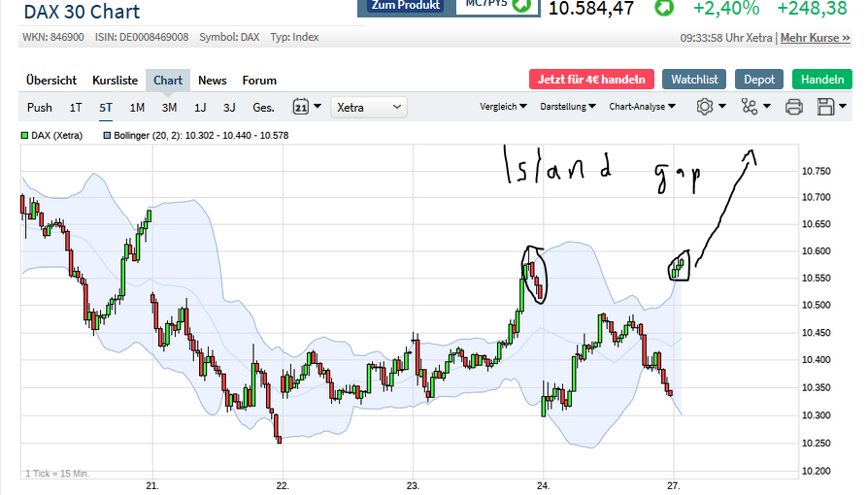The image size is (868, 495).
Task: Open the Chart-Analyse dropdown
Action: pos(642,107)
